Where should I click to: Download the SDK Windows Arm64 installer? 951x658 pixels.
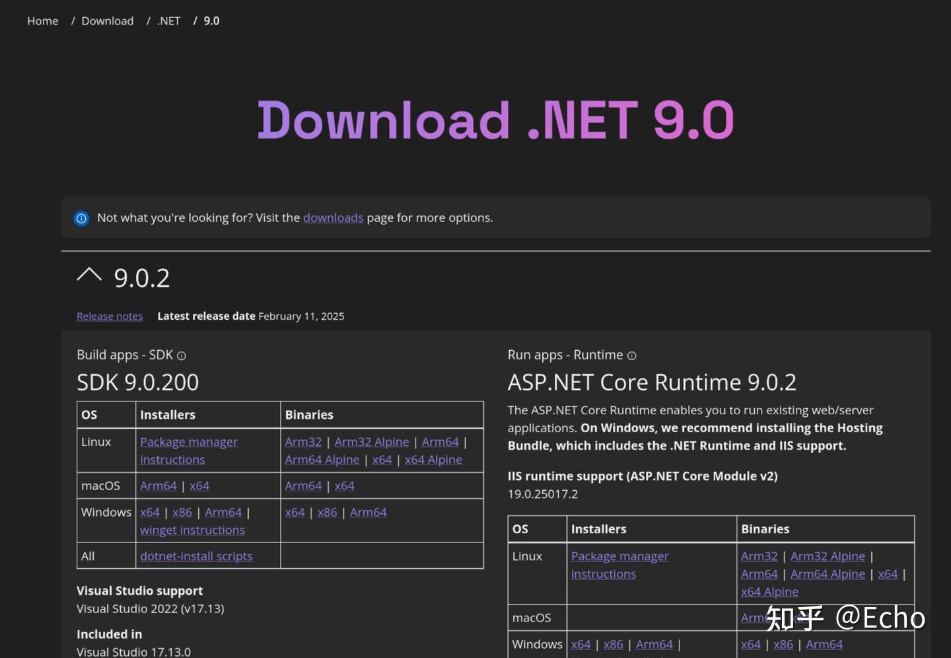pyautogui.click(x=223, y=513)
